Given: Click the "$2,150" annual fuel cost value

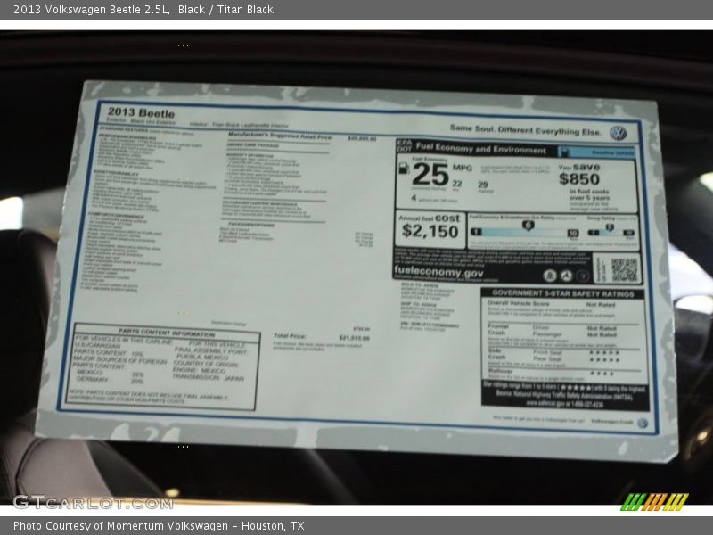Looking at the screenshot, I should (430, 231).
